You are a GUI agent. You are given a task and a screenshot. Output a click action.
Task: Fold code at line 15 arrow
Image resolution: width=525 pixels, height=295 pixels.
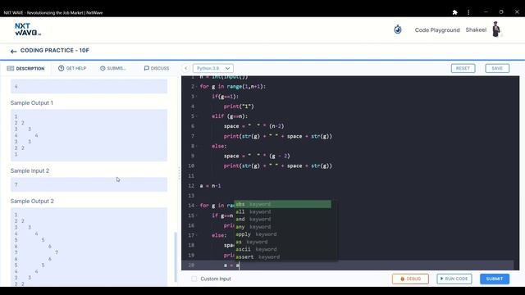point(197,216)
